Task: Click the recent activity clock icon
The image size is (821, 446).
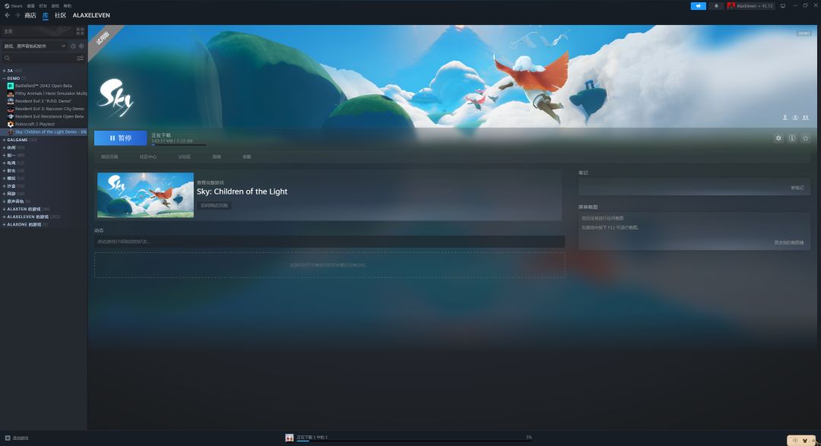Action: (73, 46)
